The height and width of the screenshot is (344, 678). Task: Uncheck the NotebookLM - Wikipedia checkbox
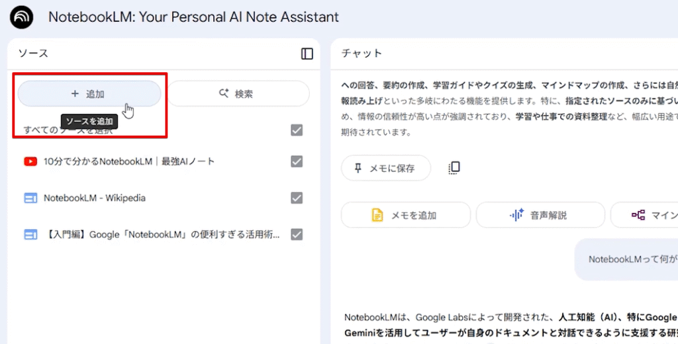pyautogui.click(x=297, y=198)
